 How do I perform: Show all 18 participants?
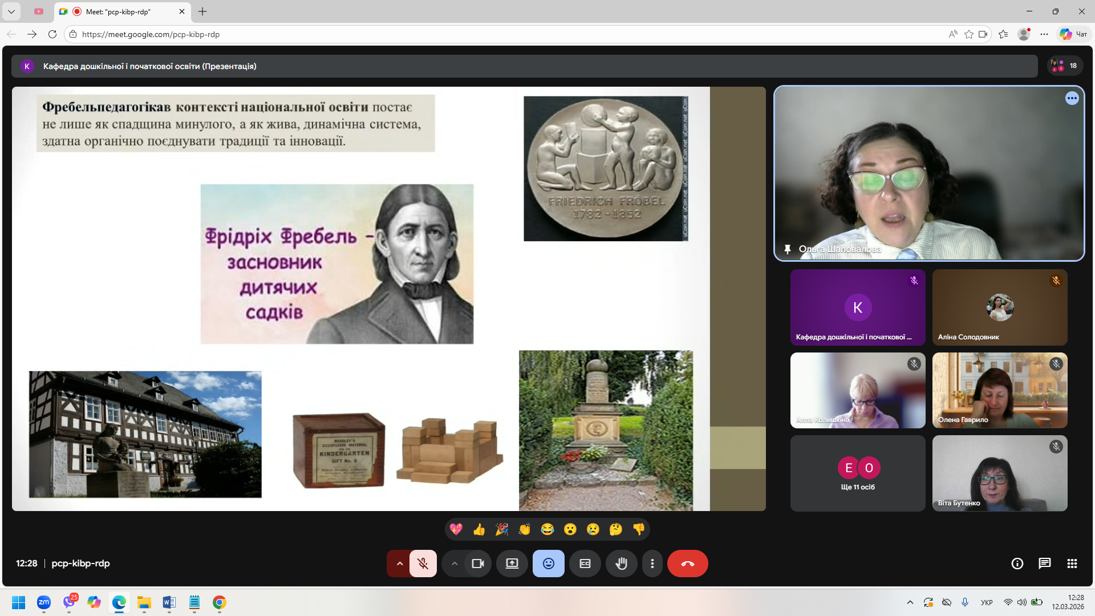pyautogui.click(x=1064, y=66)
